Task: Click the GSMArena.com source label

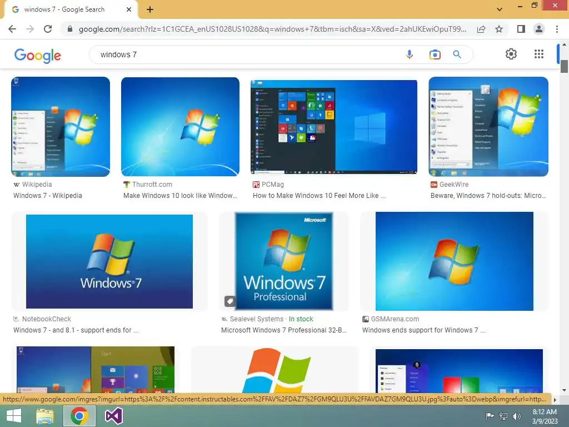Action: 395,319
